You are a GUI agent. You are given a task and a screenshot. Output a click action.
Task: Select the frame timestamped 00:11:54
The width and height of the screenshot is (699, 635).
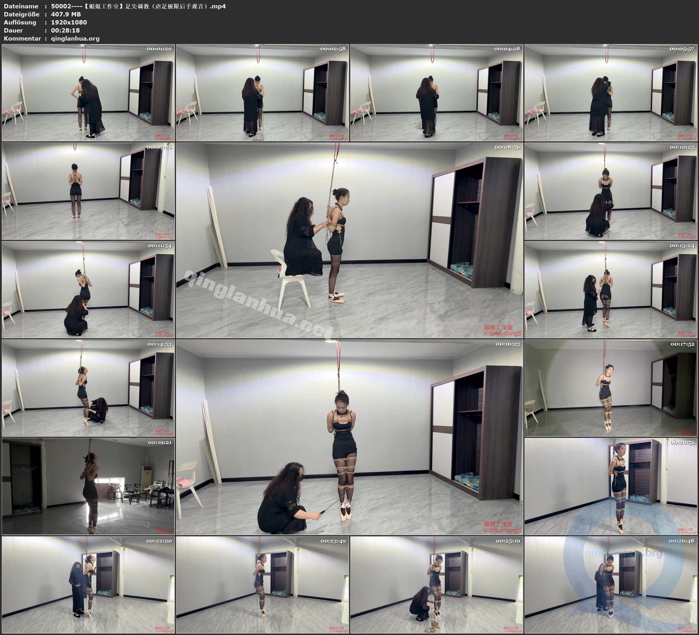pos(88,289)
